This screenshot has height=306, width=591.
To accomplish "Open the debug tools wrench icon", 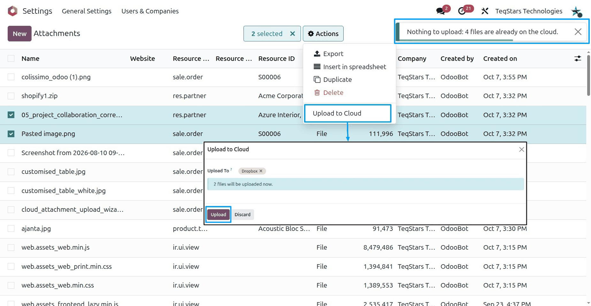I will (x=485, y=11).
